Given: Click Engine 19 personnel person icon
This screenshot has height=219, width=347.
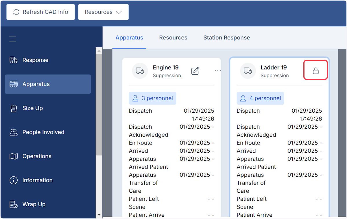Looking at the screenshot, I should [x=135, y=98].
